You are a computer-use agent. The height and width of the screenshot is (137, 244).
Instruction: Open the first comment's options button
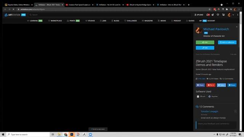[x=236, y=111]
